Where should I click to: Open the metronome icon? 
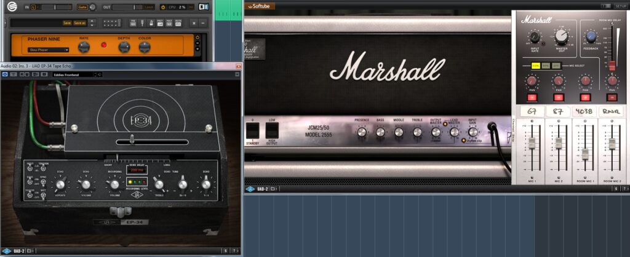click(151, 23)
